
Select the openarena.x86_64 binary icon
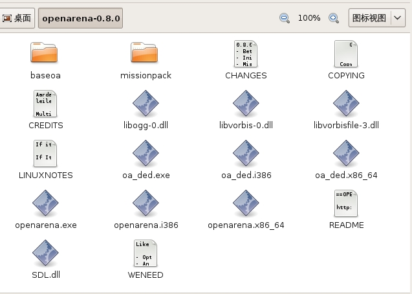(246, 203)
